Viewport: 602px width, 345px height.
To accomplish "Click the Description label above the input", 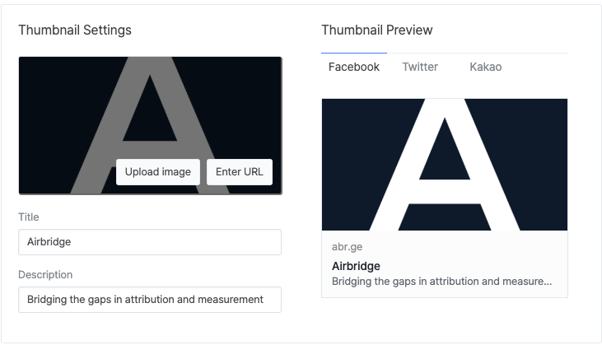I will tap(45, 275).
